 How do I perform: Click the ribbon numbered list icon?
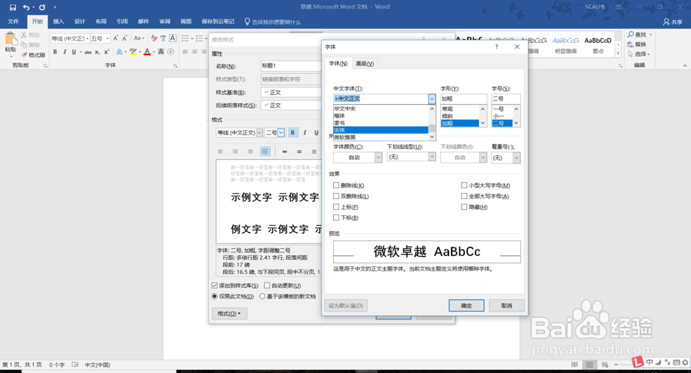199,39
